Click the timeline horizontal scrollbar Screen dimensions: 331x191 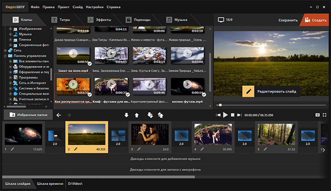click(x=99, y=177)
